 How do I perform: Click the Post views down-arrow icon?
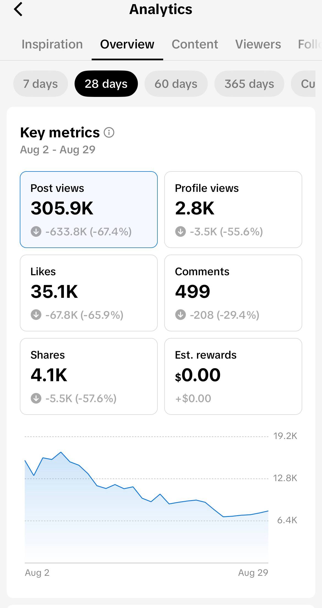[36, 231]
